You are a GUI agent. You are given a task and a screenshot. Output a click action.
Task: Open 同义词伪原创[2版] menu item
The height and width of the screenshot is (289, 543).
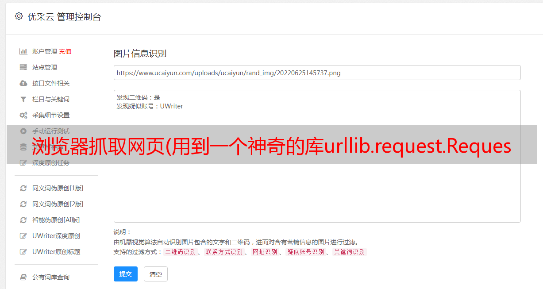pos(58,204)
